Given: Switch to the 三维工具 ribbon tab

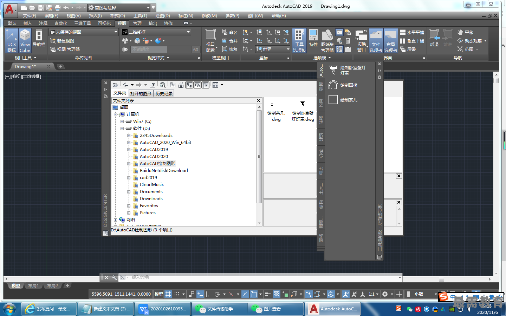Looking at the screenshot, I should pyautogui.click(x=83, y=24).
